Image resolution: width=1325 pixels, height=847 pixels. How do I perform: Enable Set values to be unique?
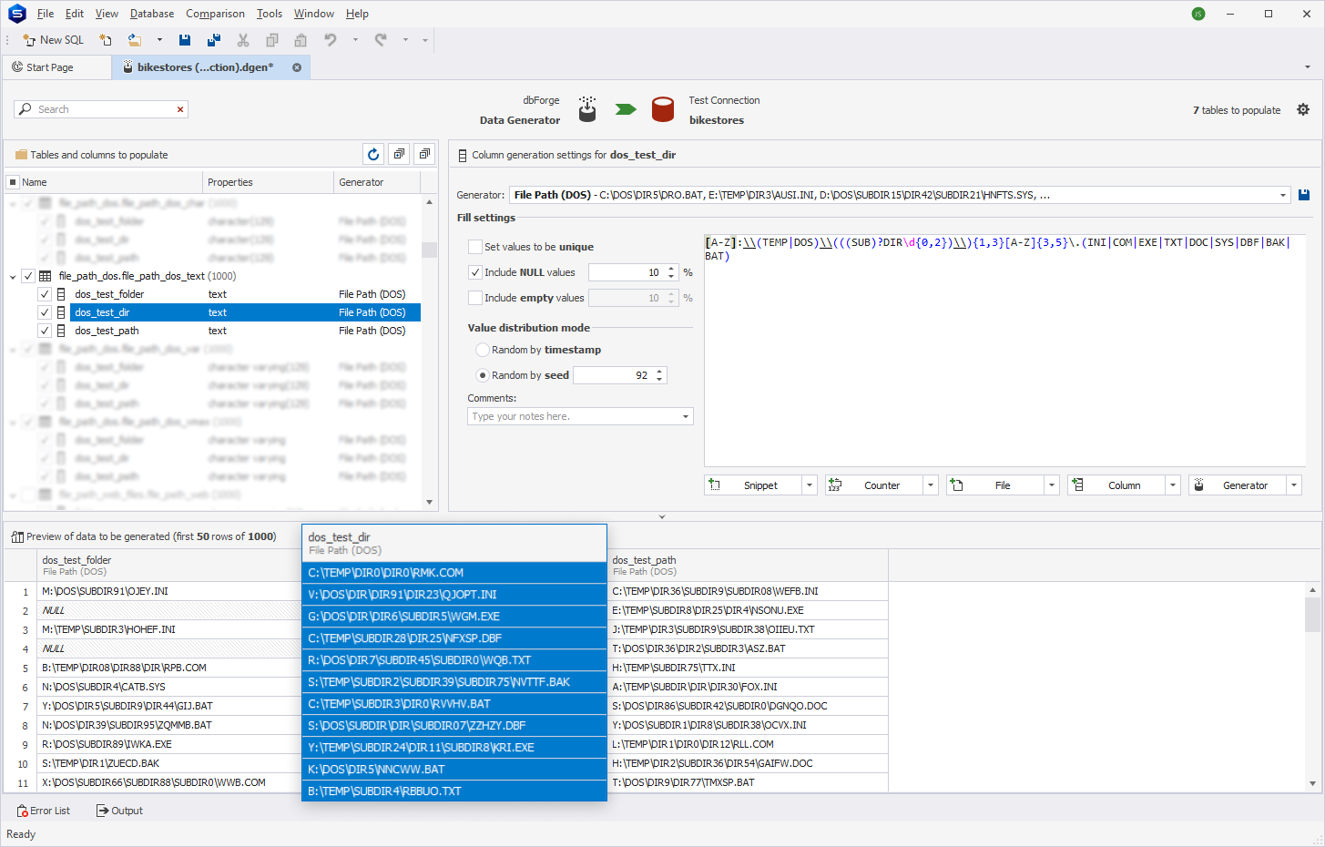tap(475, 247)
